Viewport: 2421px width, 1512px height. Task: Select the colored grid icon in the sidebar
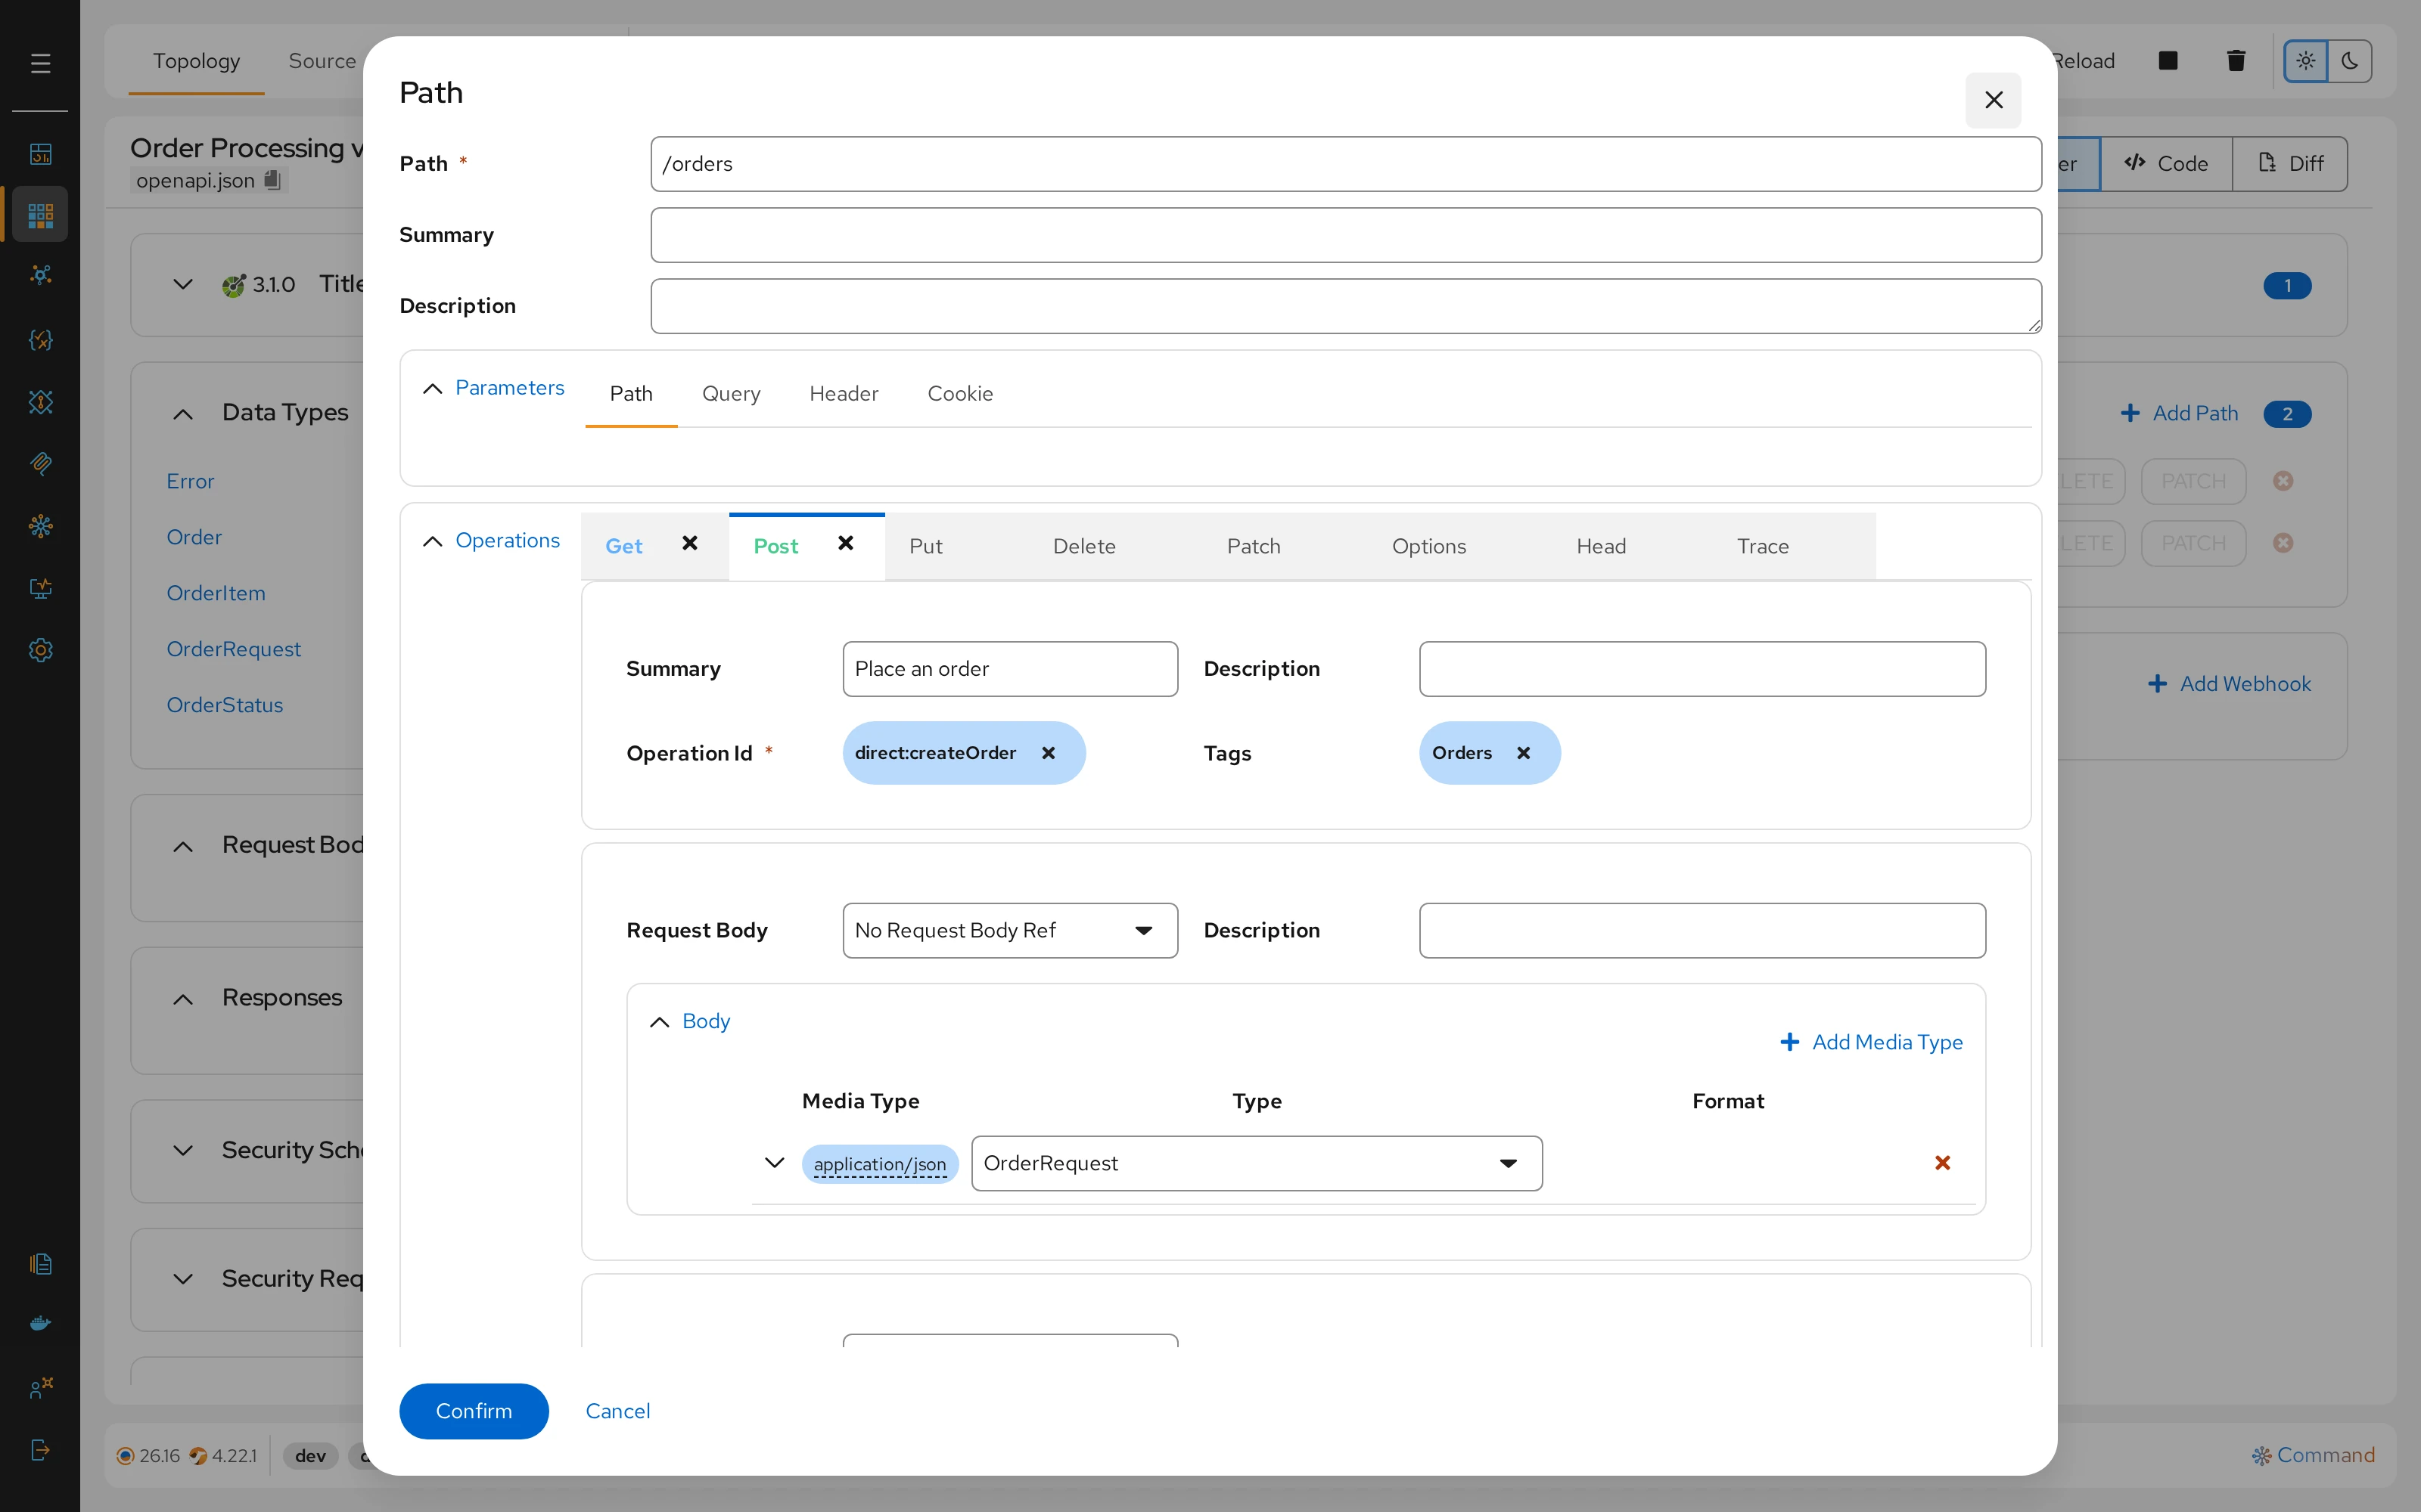(40, 214)
